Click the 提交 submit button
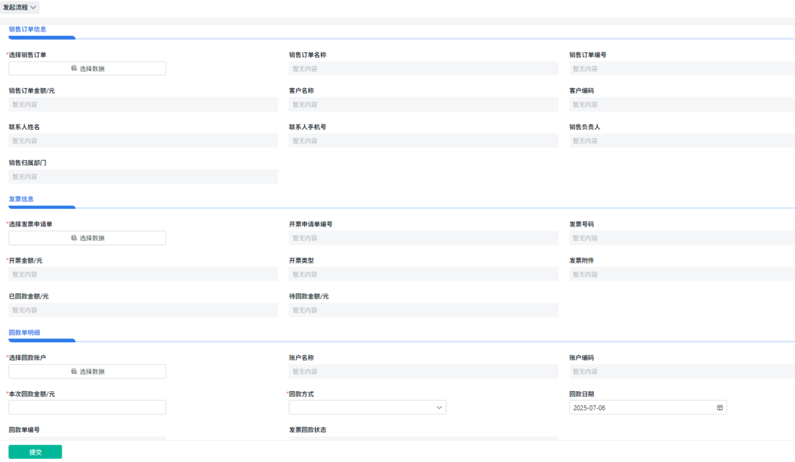The image size is (795, 462). 35,452
